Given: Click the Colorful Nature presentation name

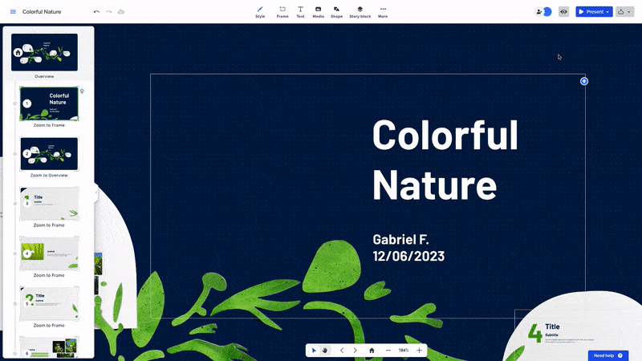Looking at the screenshot, I should (42, 12).
